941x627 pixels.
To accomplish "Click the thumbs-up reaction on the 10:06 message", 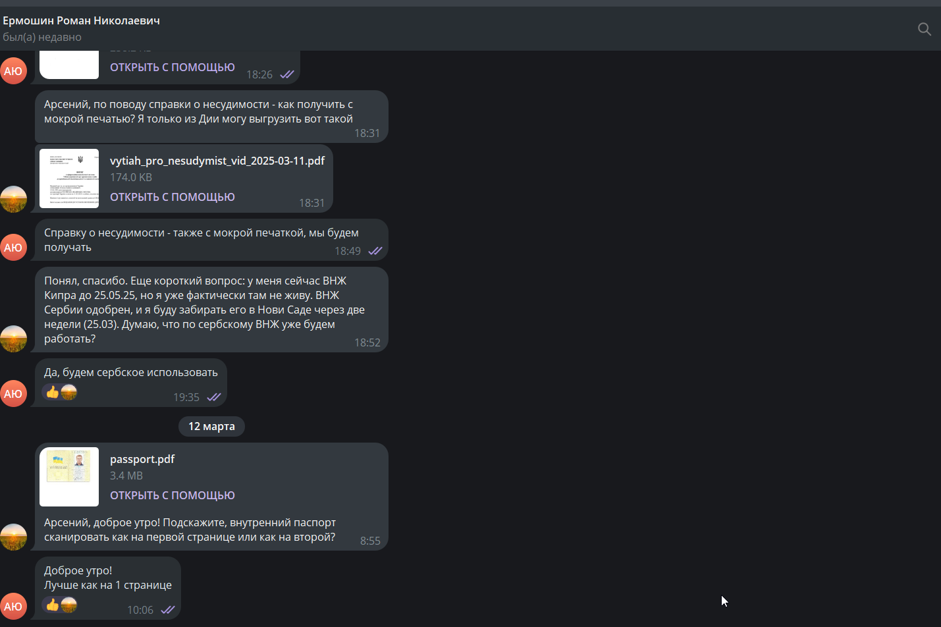I will click(x=53, y=605).
